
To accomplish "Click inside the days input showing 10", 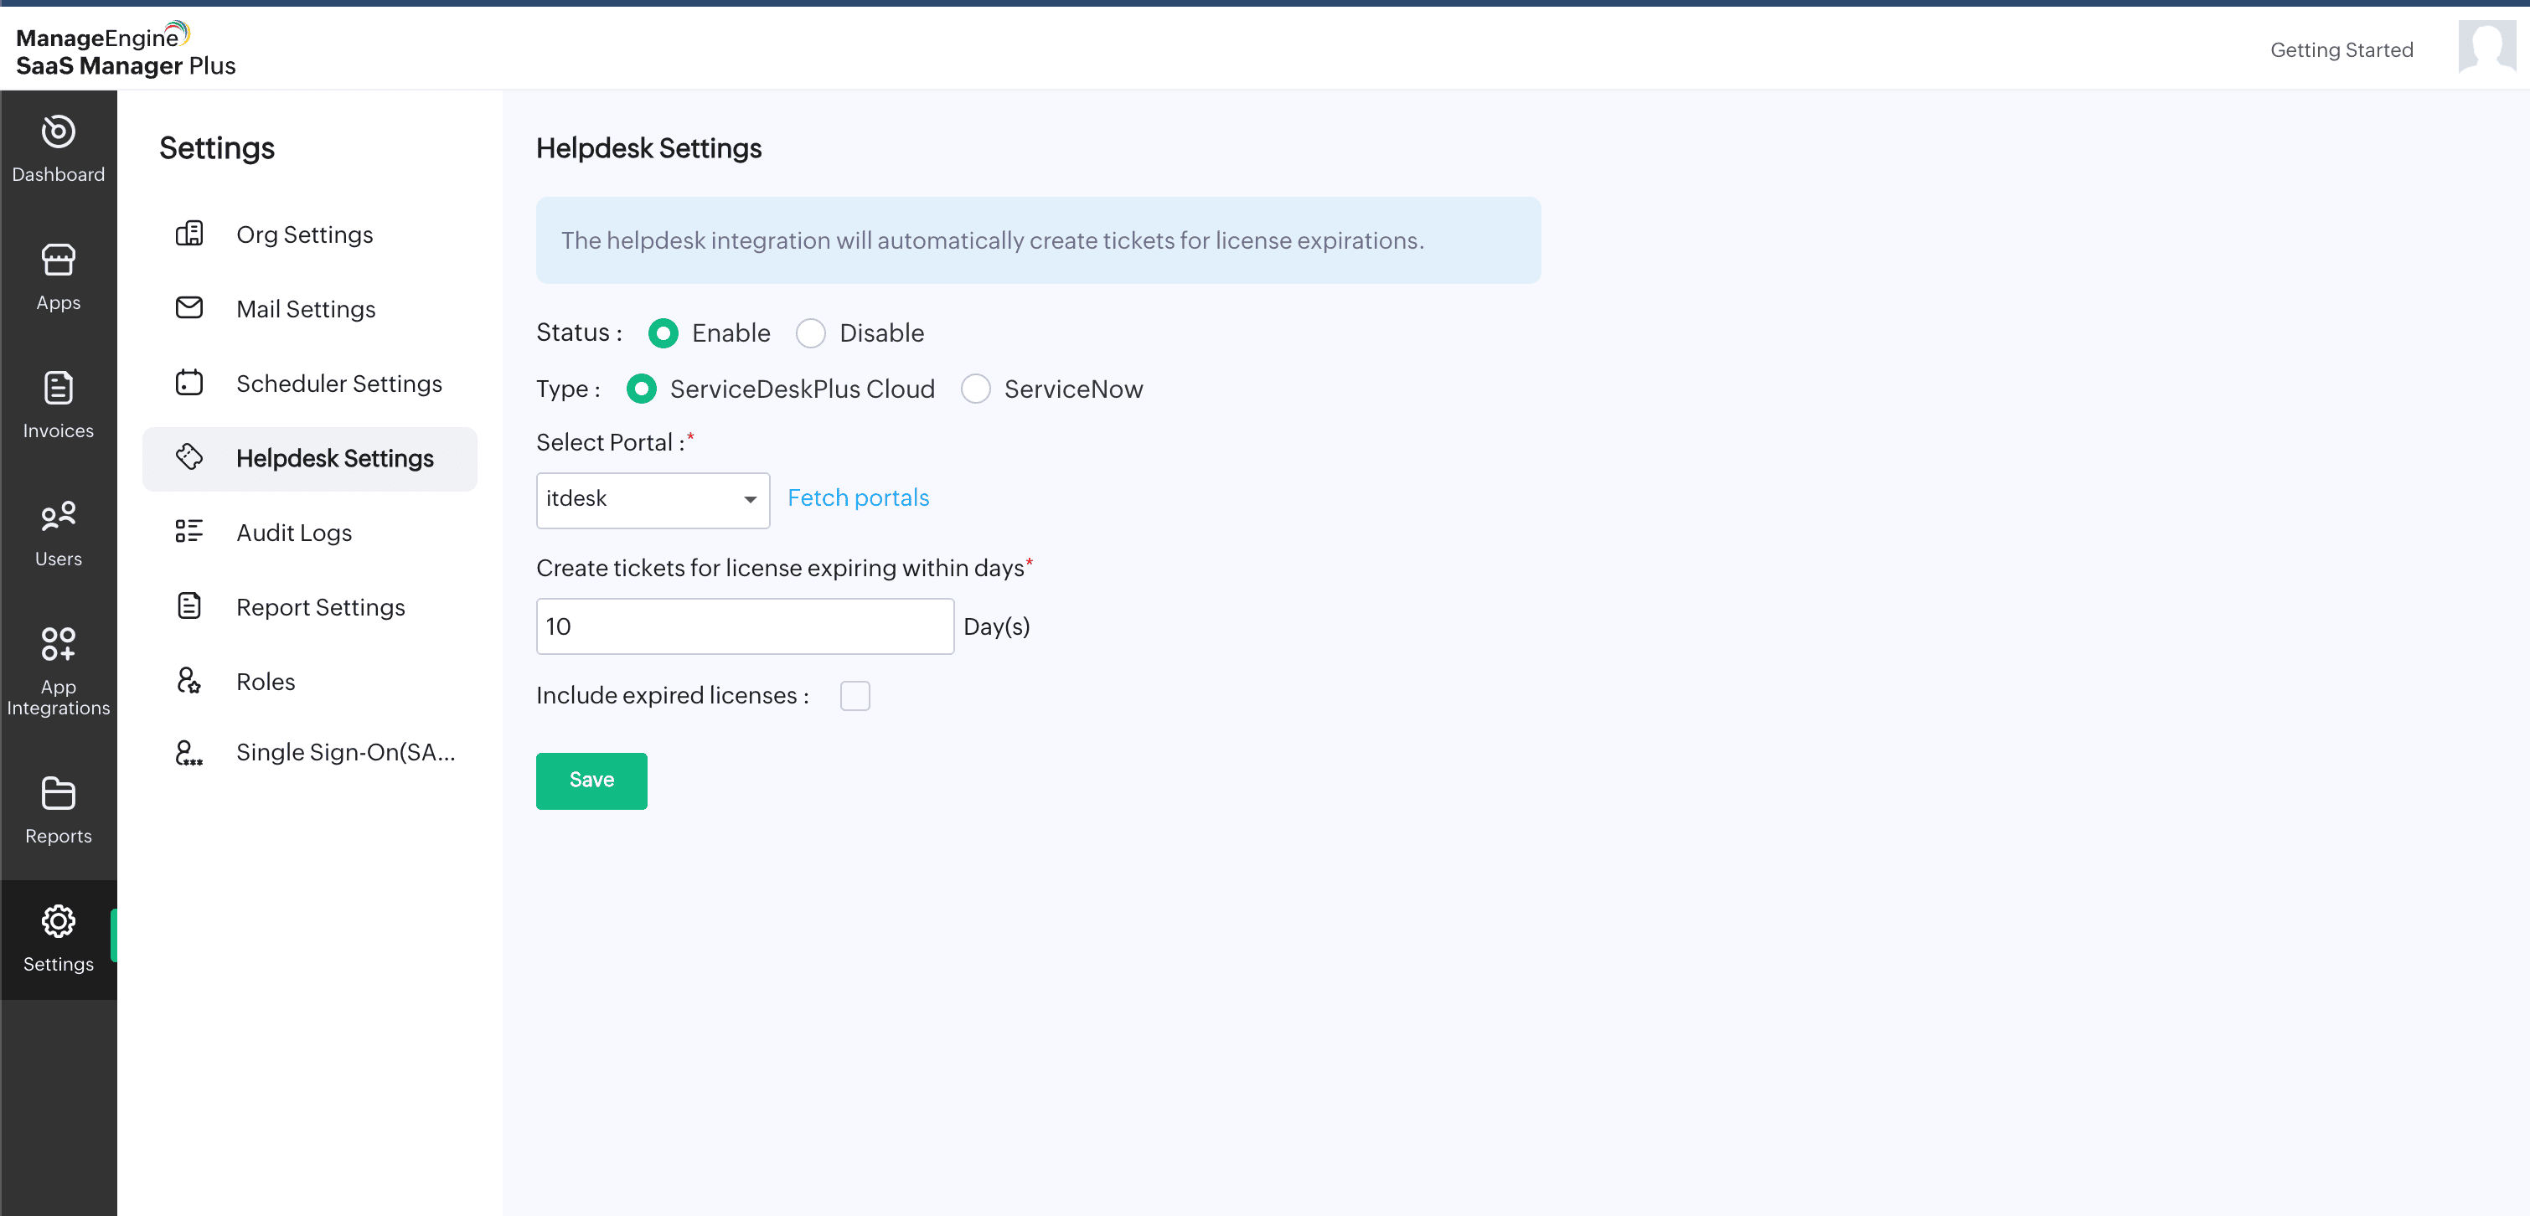I will 743,626.
